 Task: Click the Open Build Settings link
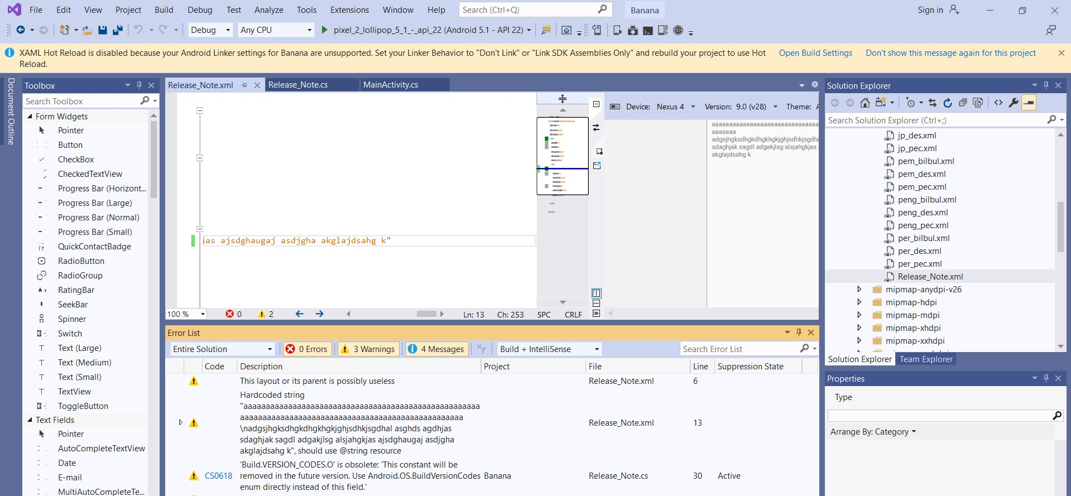tap(815, 53)
